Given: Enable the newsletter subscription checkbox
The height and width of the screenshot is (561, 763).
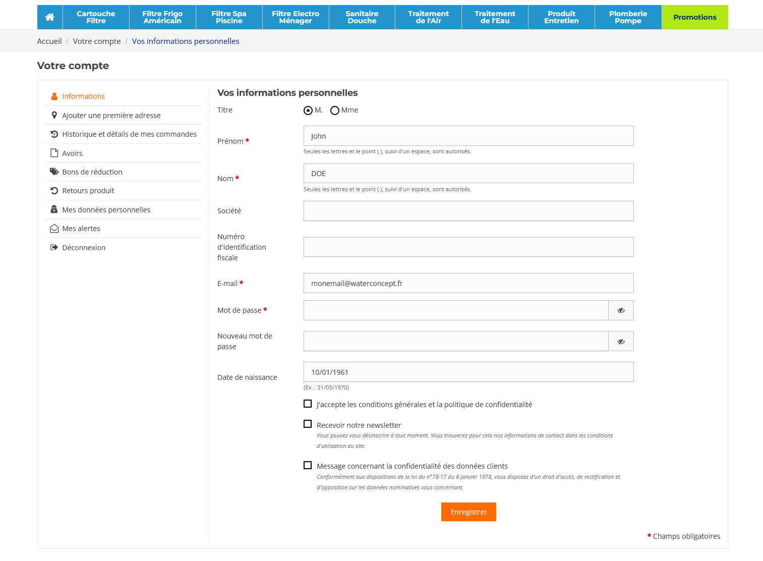Looking at the screenshot, I should (308, 424).
